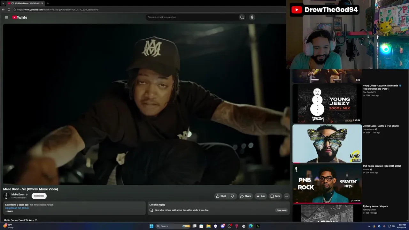This screenshot has width=409, height=230.
Task: Open Joyner Lucas ADHD 2 thumbnail
Action: (327, 144)
